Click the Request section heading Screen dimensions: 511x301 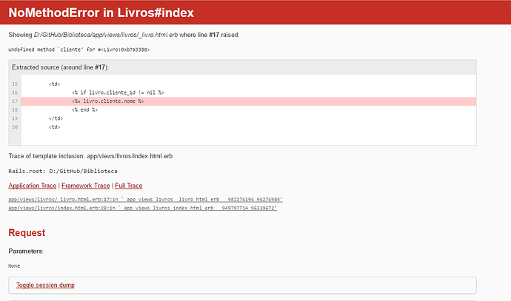[x=27, y=233]
